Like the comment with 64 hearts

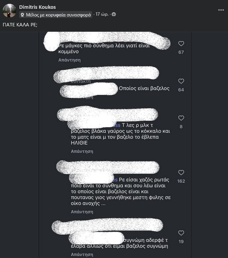pos(181,81)
